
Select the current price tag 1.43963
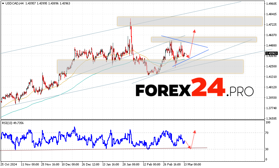tap(271, 53)
